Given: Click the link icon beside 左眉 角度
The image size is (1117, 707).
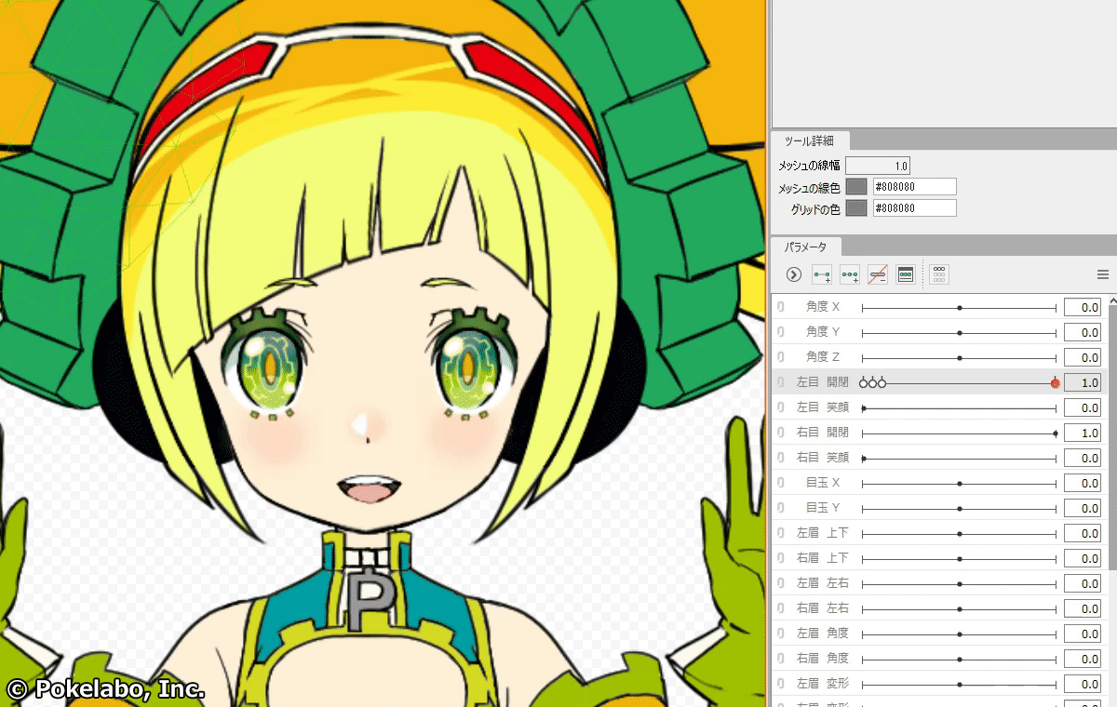Looking at the screenshot, I should [780, 634].
